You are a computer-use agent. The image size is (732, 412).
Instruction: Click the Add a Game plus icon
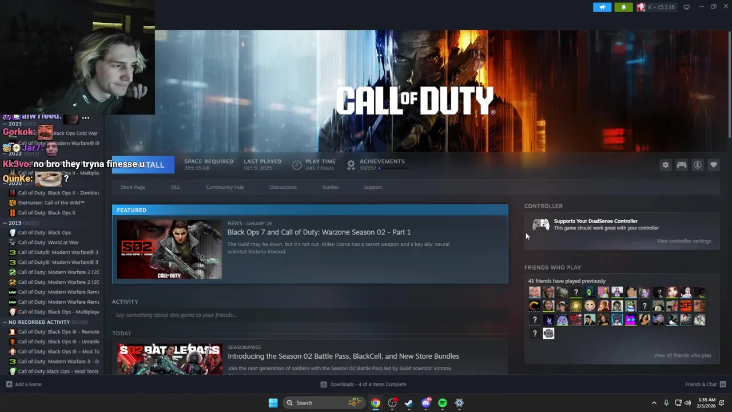click(9, 384)
